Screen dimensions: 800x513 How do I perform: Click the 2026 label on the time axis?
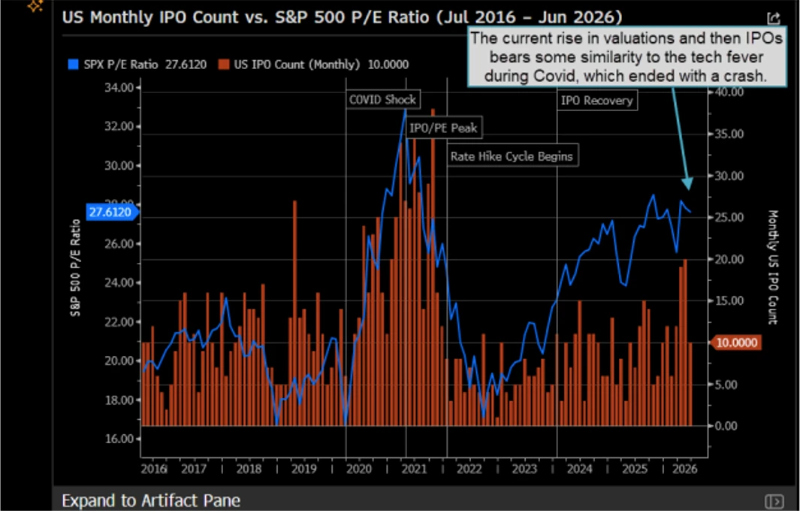684,469
